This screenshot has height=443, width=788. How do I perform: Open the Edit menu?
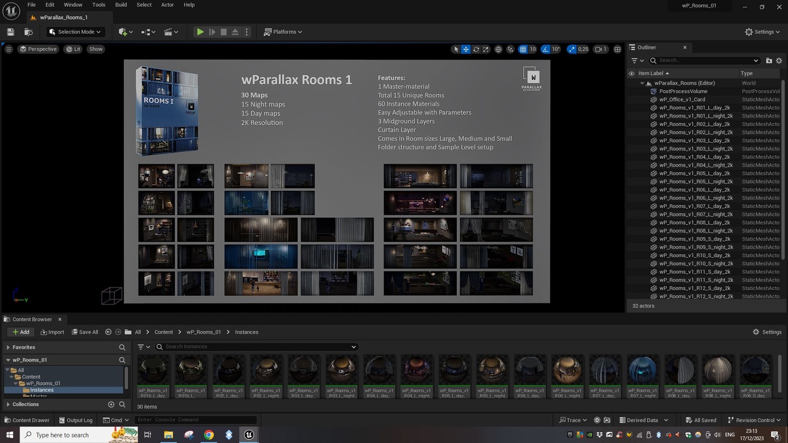coord(50,5)
